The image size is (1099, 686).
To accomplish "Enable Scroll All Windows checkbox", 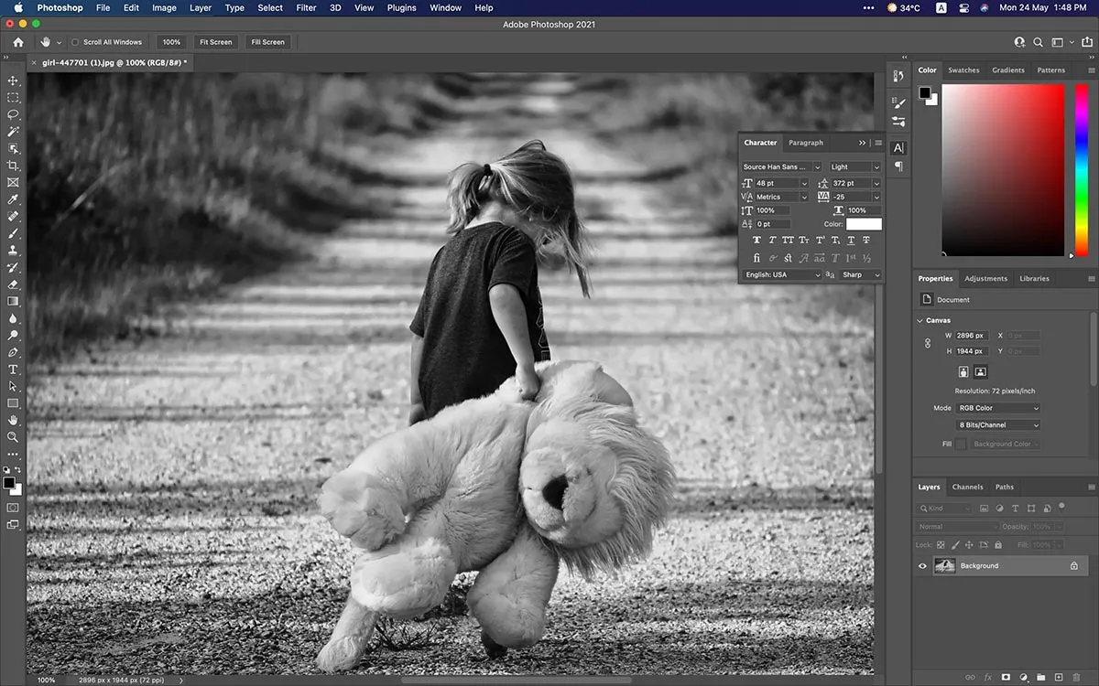I will pyautogui.click(x=75, y=42).
